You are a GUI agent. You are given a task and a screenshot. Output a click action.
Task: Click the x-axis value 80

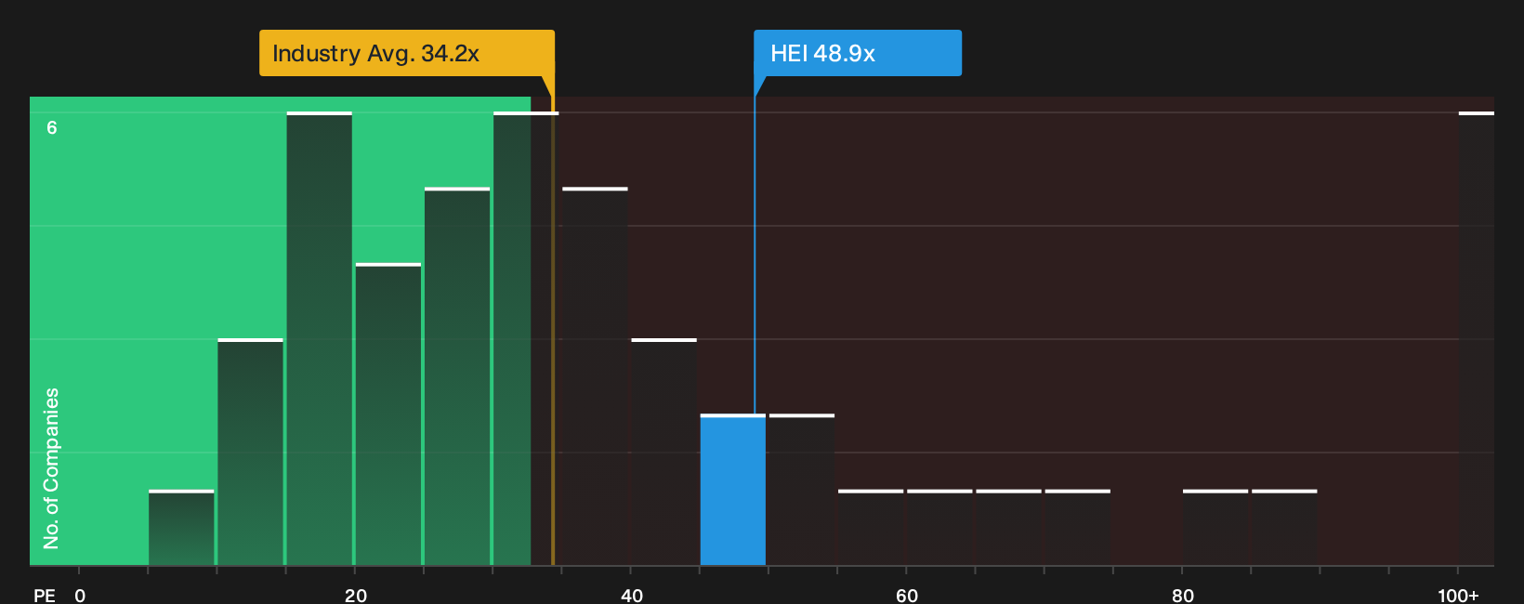pyautogui.click(x=1183, y=596)
